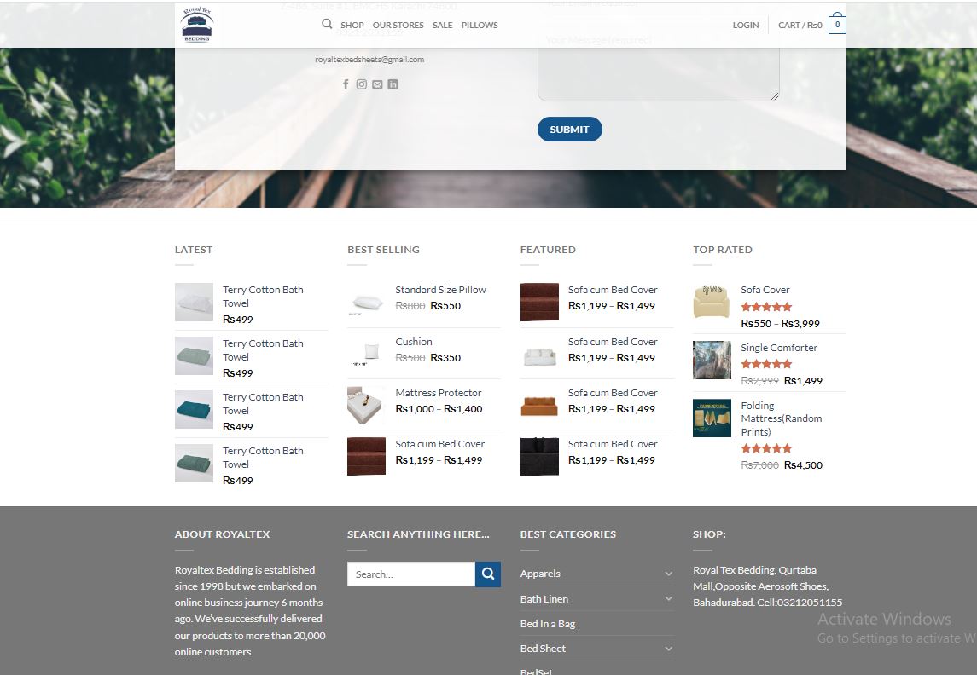The width and height of the screenshot is (977, 675).
Task: Open the Mattress Protector product link
Action: 439,393
